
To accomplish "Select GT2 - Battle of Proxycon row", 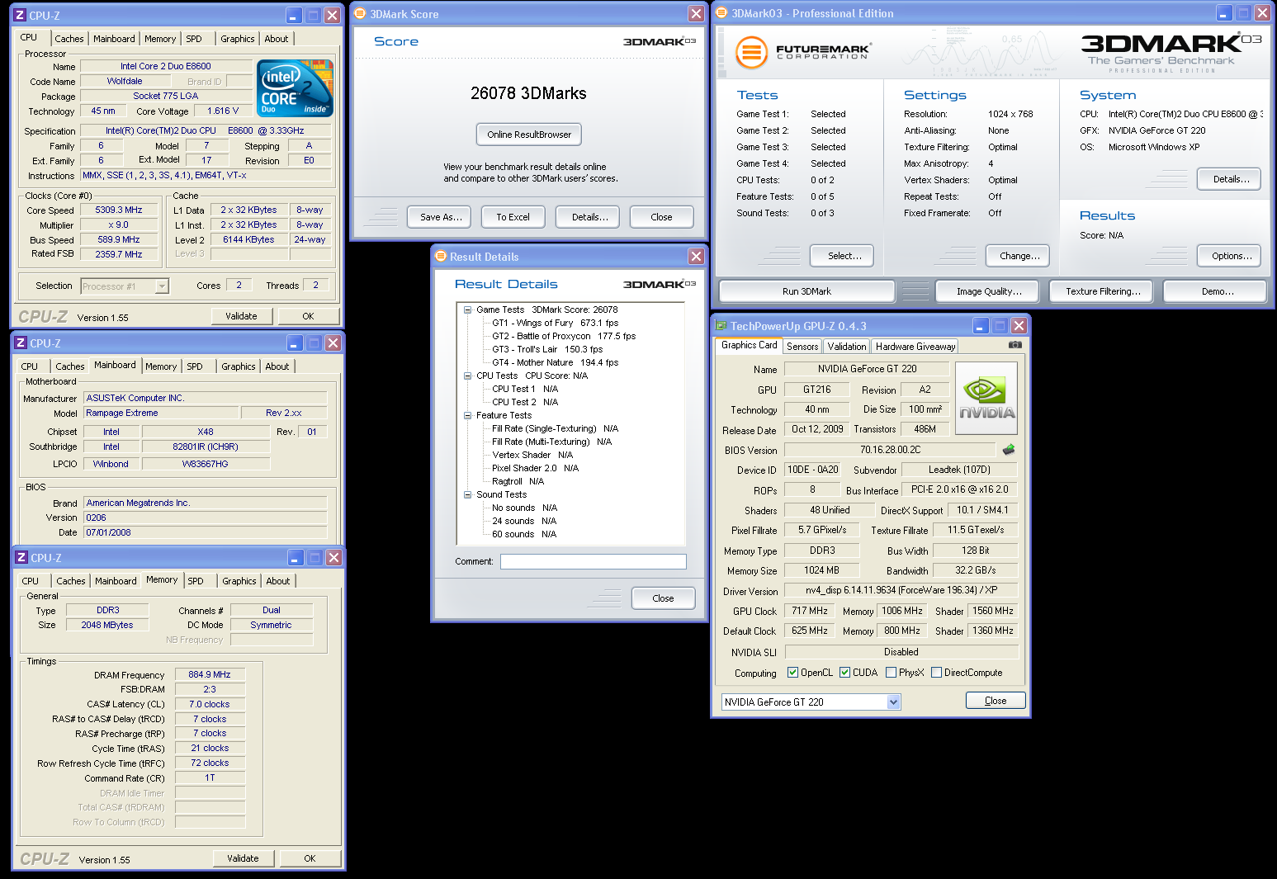I will (564, 337).
